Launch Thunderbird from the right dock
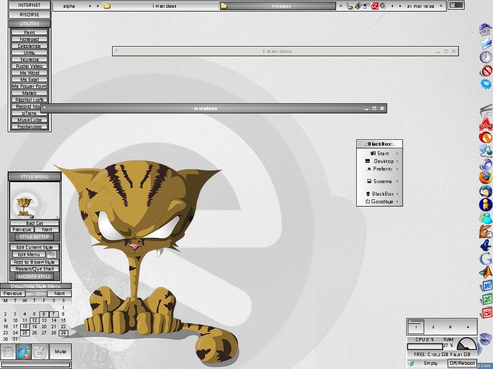 486,191
